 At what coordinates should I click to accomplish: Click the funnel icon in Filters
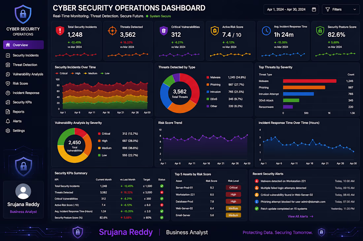(x=328, y=10)
